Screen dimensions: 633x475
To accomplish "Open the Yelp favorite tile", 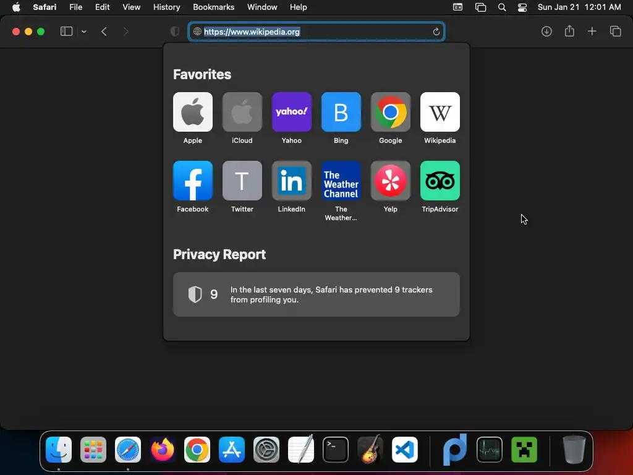I will point(391,181).
